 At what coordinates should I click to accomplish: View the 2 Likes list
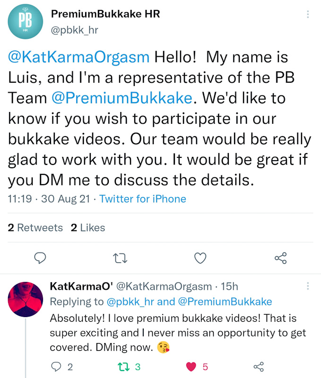click(x=88, y=228)
